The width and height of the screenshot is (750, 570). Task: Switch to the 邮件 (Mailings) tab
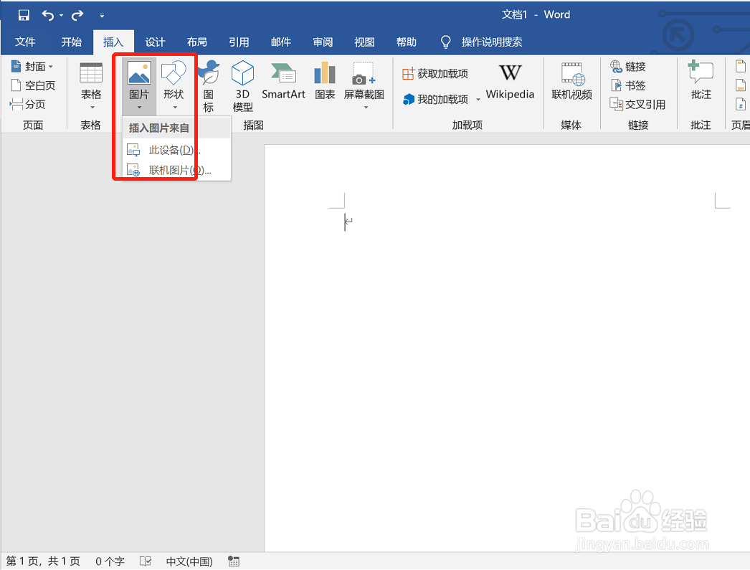(280, 42)
